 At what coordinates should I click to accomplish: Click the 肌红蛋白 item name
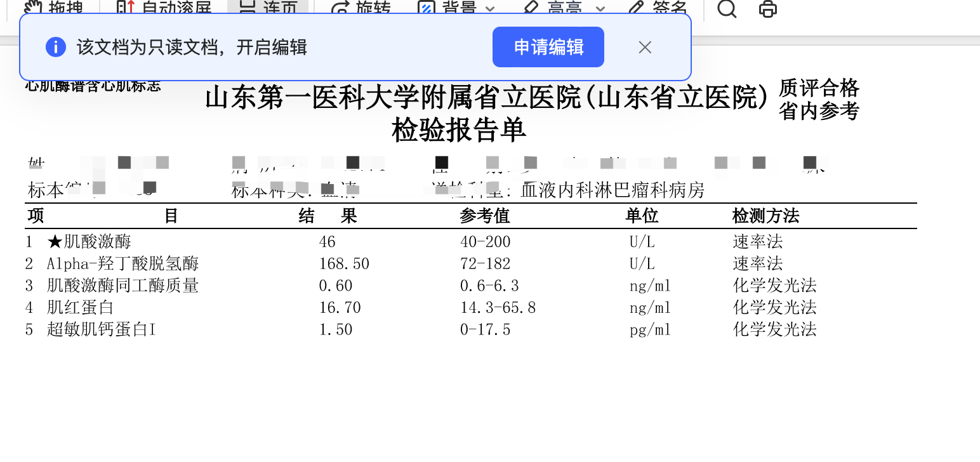coord(81,308)
